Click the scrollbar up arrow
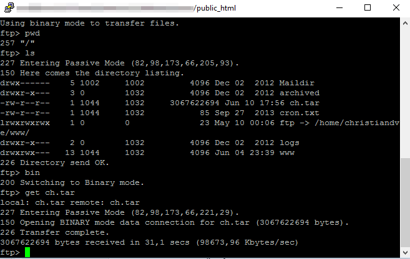This screenshot has width=410, height=259. point(405,23)
